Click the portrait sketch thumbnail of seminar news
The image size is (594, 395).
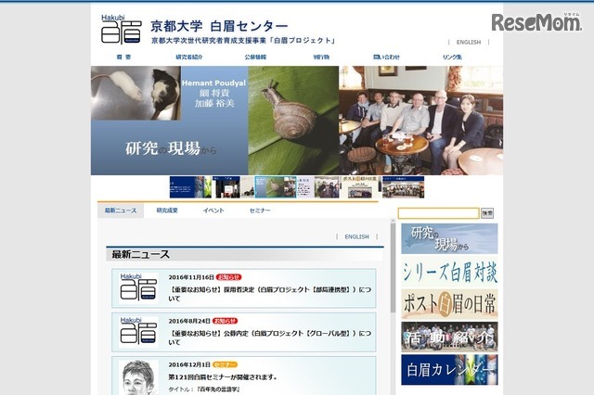coord(138,377)
